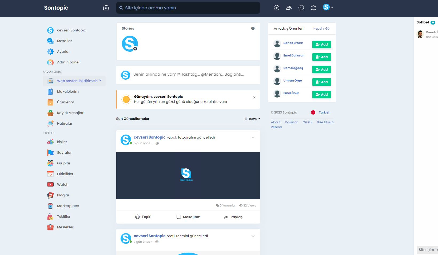438x255 pixels.
Task: Click the Bloglar icon
Action: click(50, 195)
